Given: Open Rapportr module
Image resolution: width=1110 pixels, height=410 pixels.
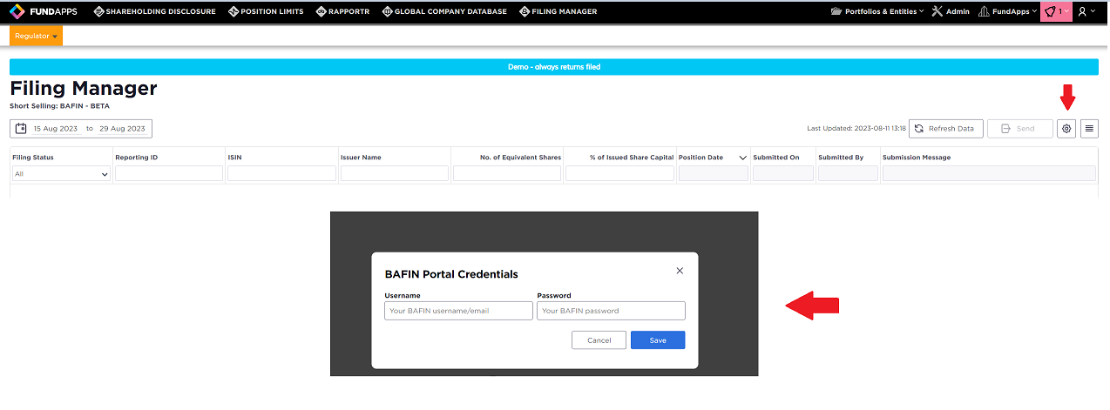Looking at the screenshot, I should (343, 11).
